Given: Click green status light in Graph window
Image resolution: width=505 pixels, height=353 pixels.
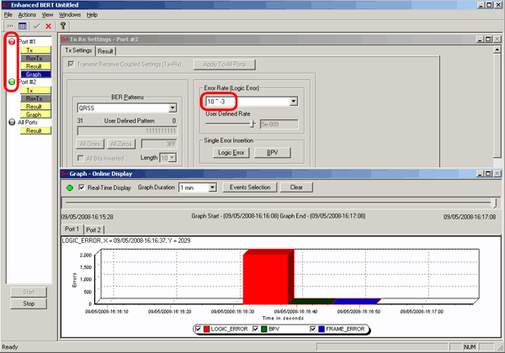Looking at the screenshot, I should pos(70,187).
